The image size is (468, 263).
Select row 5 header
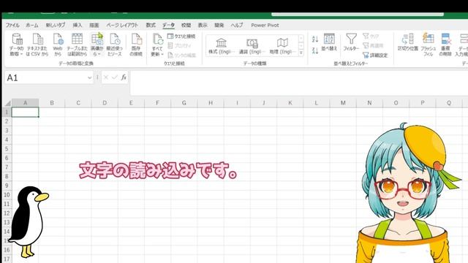[7, 149]
